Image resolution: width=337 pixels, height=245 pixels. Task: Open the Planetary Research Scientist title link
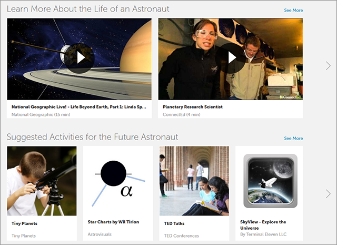[193, 106]
